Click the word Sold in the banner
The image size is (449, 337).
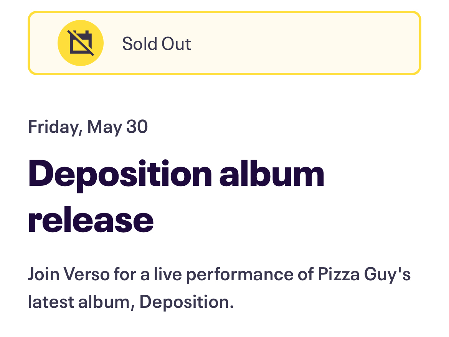tap(139, 44)
